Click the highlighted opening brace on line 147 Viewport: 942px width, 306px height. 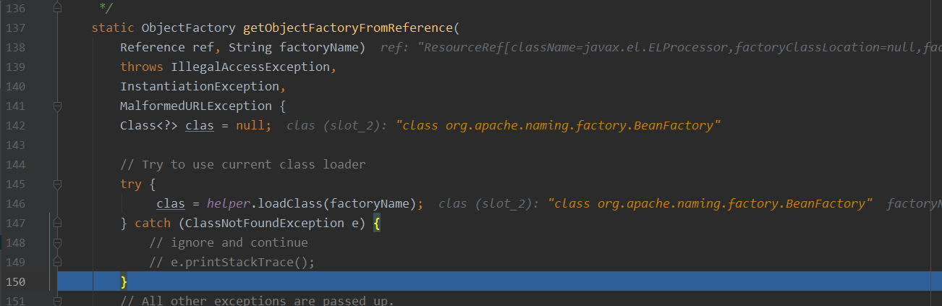(377, 224)
